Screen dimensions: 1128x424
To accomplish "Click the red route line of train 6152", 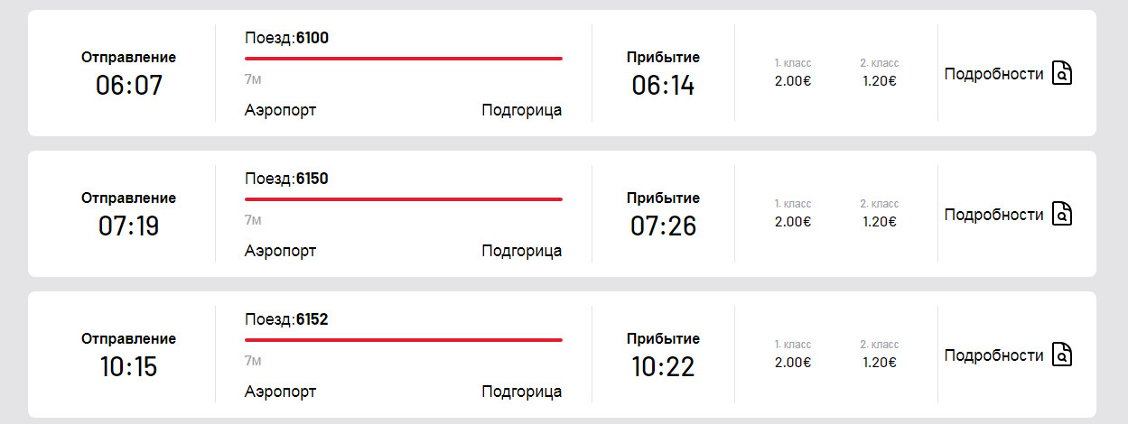I will point(404,340).
